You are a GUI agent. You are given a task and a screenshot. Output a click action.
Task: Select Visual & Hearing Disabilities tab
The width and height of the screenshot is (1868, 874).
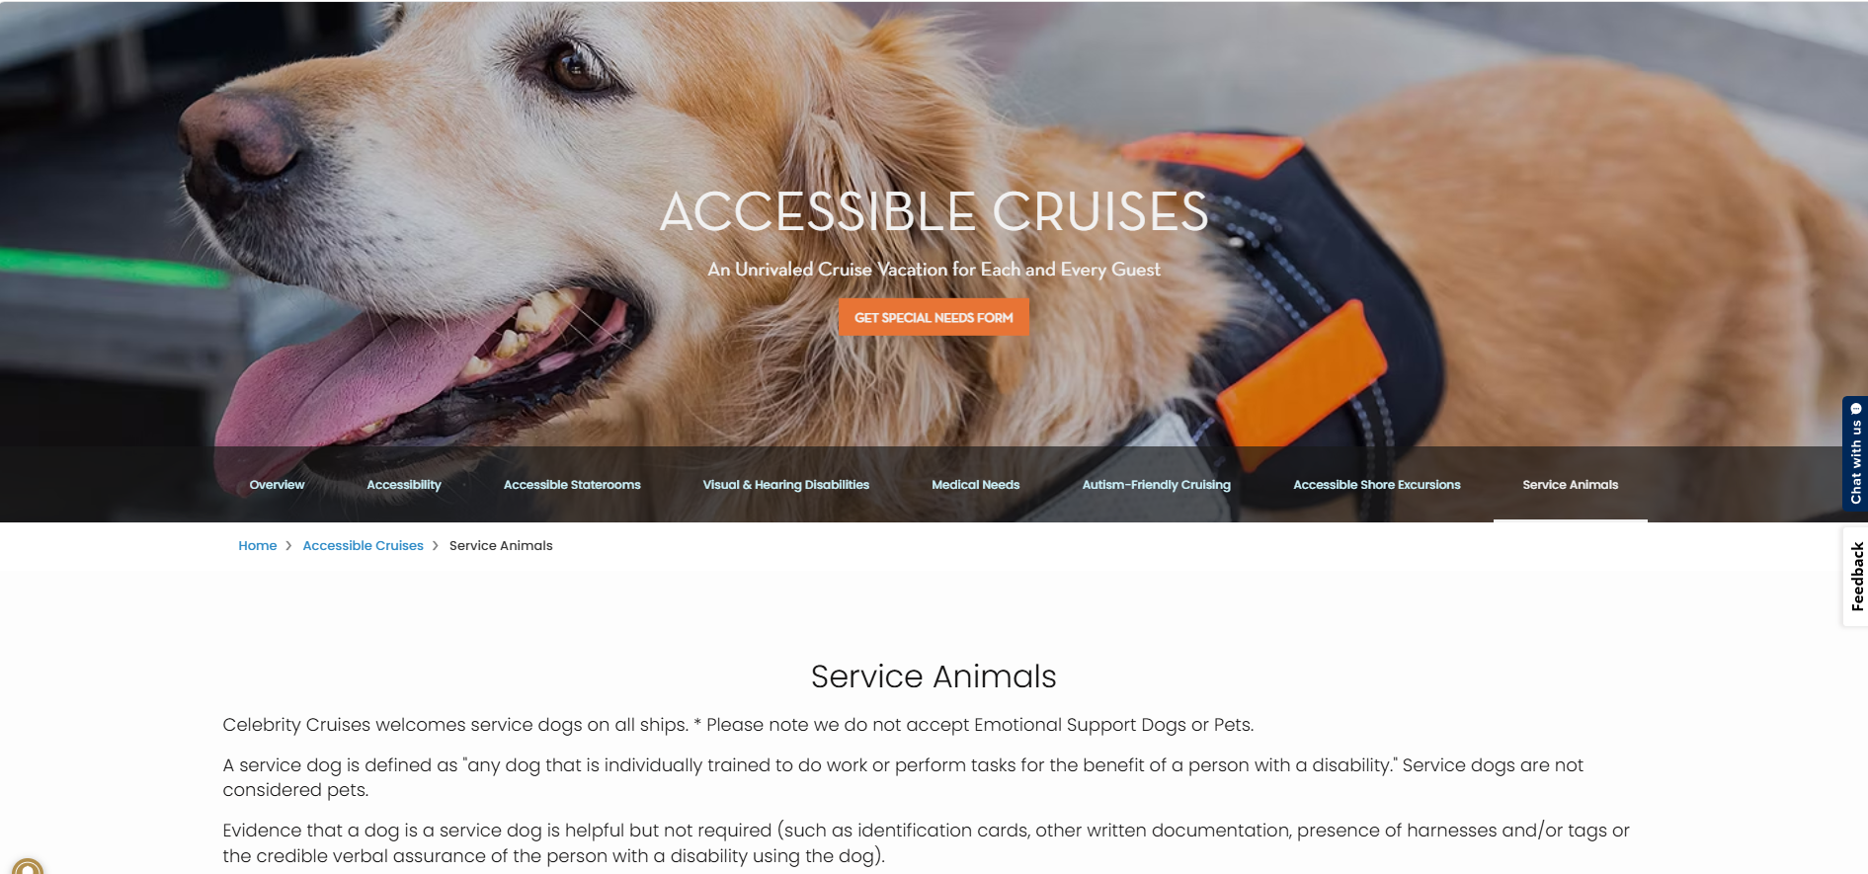coord(786,485)
